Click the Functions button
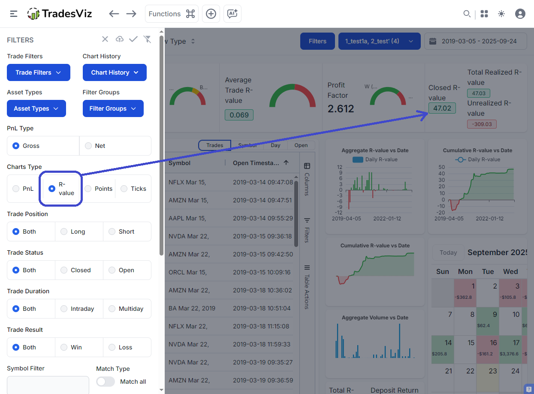The image size is (534, 394). click(x=172, y=14)
